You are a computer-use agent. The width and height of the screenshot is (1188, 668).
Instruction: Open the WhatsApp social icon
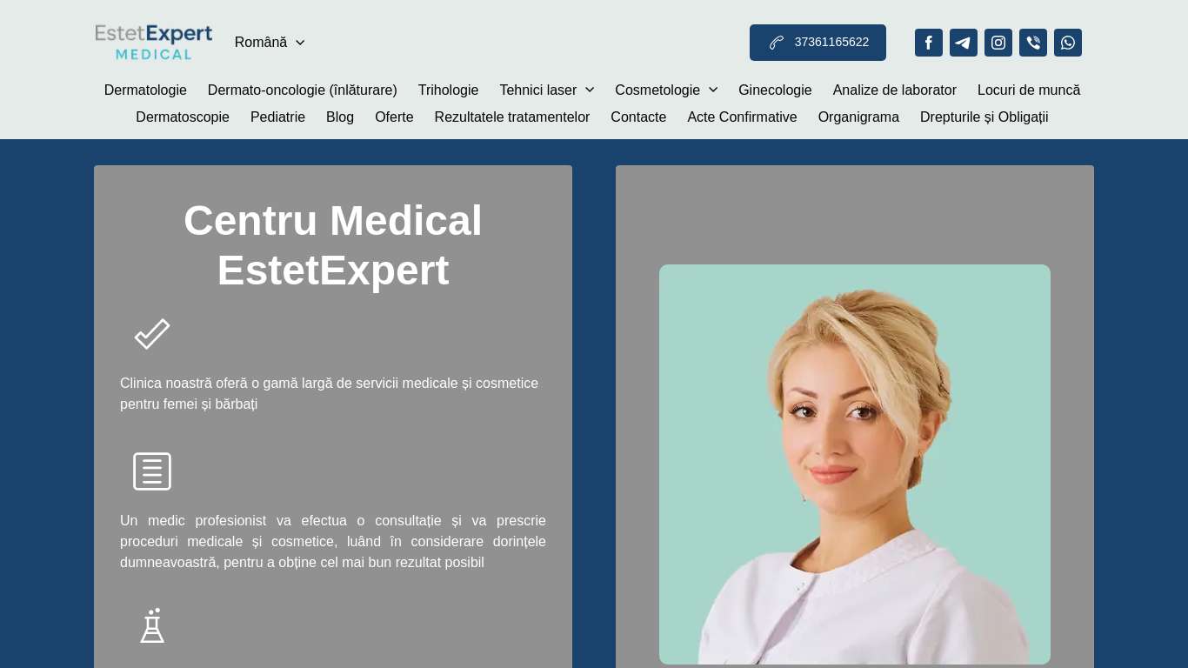[x=1067, y=43]
